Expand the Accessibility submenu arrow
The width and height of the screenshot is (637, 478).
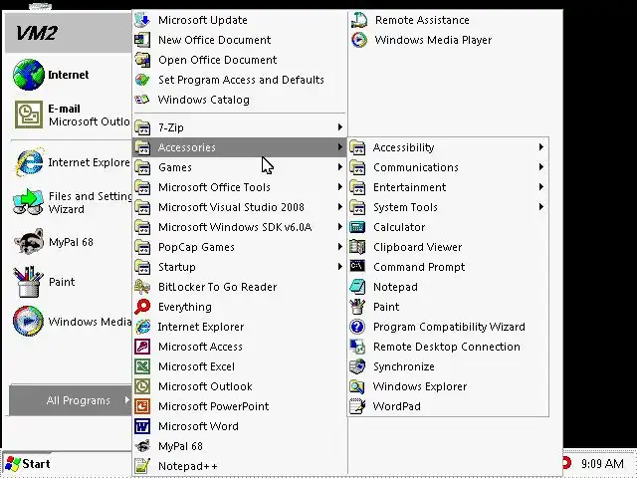tap(540, 147)
